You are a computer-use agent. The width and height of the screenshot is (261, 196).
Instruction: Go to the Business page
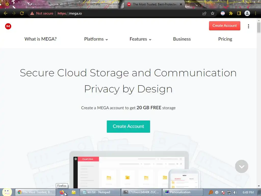point(182,39)
